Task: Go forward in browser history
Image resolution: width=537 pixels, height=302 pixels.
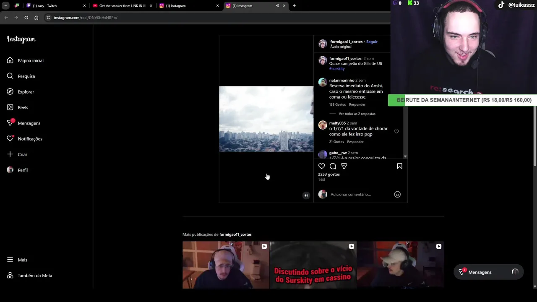Action: [16, 18]
